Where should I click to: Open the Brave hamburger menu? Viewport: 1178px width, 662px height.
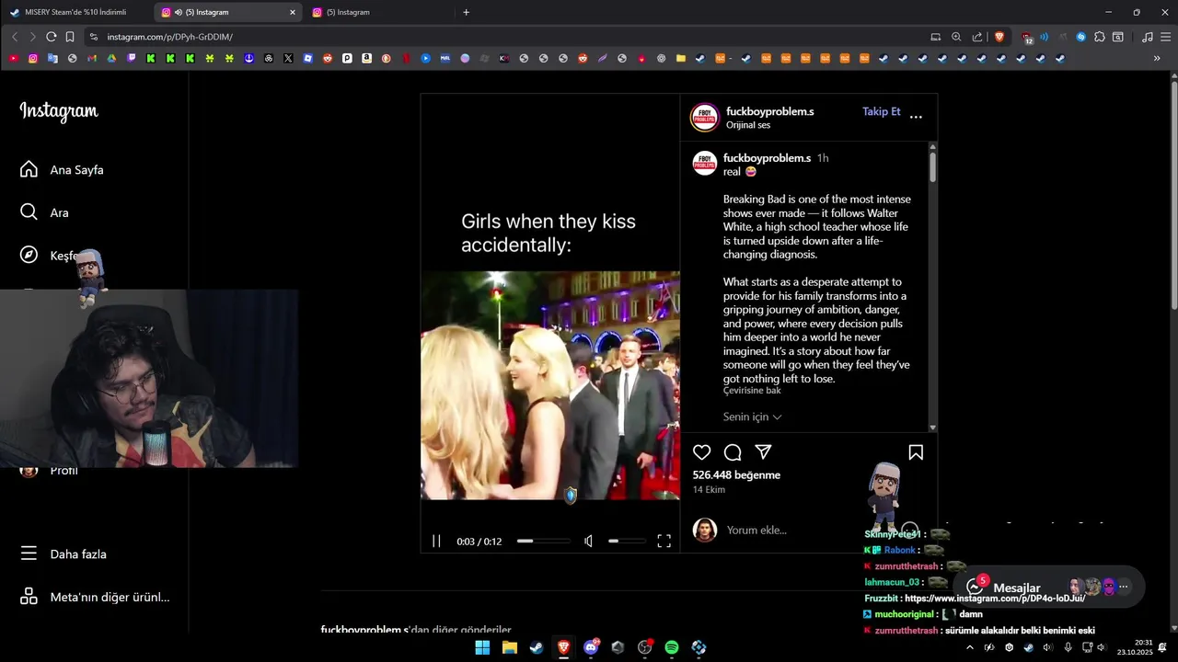[x=1165, y=37]
